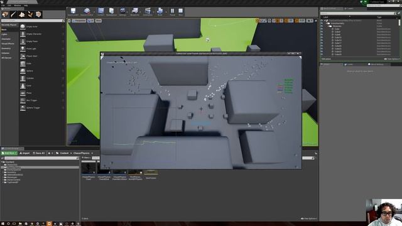The height and width of the screenshot is (226, 402).
Task: Pause the running simulation
Action: click(x=172, y=12)
